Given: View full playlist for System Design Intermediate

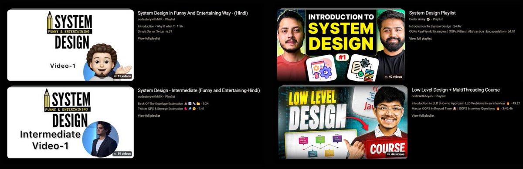Looking at the screenshot, I should [149, 116].
